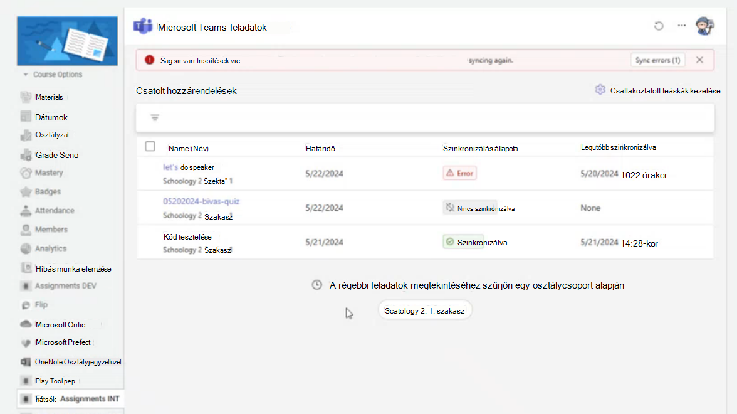Click the Microsoft Teams logo icon
737x414 pixels.
click(x=143, y=26)
